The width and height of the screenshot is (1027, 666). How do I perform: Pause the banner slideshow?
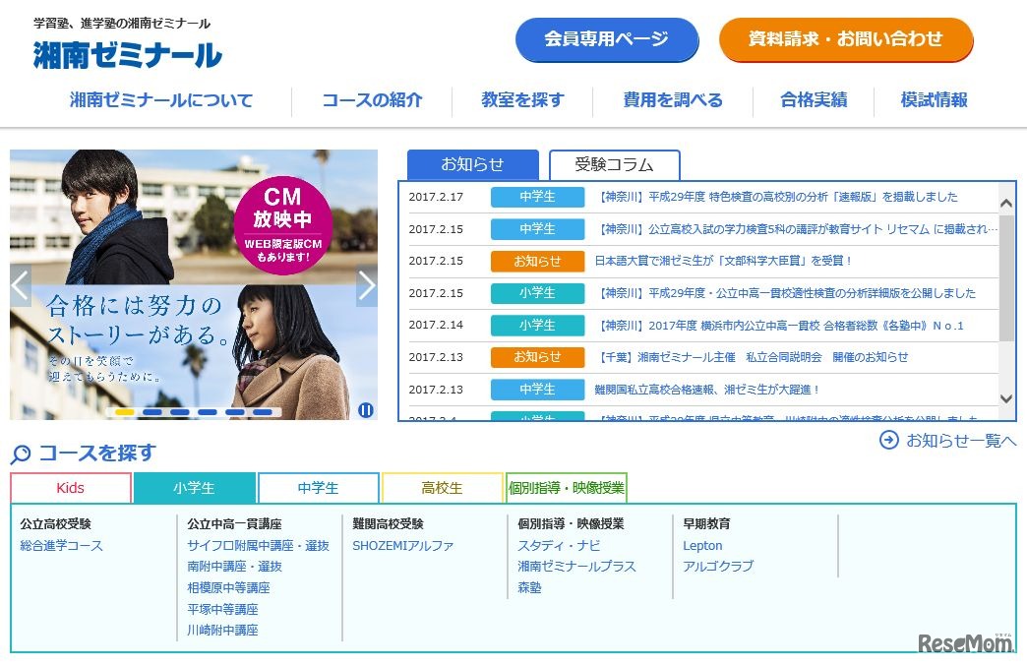tap(366, 408)
